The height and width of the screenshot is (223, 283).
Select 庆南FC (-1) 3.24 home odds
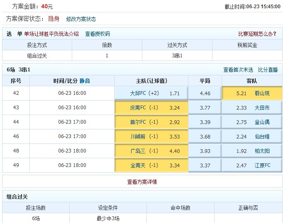pos(151,108)
